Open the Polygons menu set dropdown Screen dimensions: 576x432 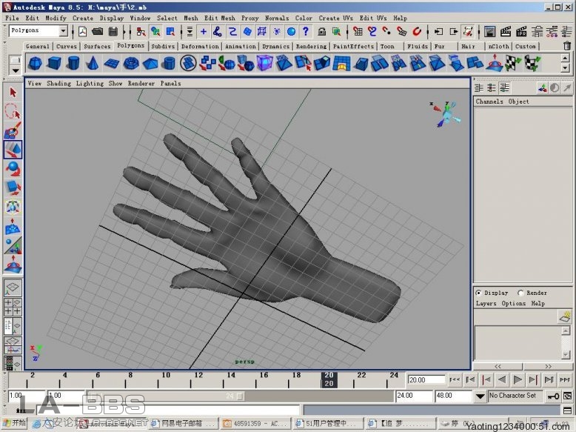[x=62, y=31]
